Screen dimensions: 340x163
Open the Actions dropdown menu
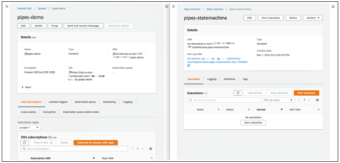click(x=312, y=18)
